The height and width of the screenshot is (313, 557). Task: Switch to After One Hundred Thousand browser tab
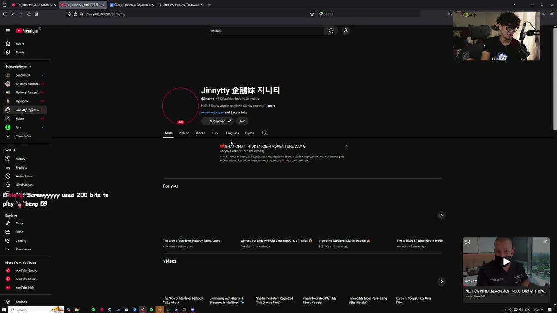[180, 5]
